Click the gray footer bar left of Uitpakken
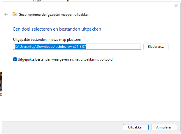This screenshot has height=134, width=181. point(62,127)
